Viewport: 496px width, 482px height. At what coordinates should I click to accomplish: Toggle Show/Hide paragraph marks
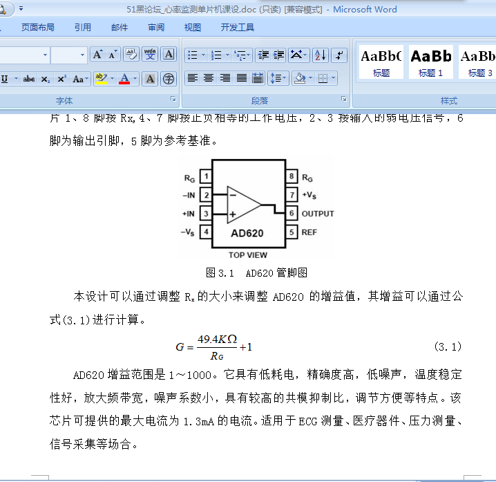tap(339, 55)
